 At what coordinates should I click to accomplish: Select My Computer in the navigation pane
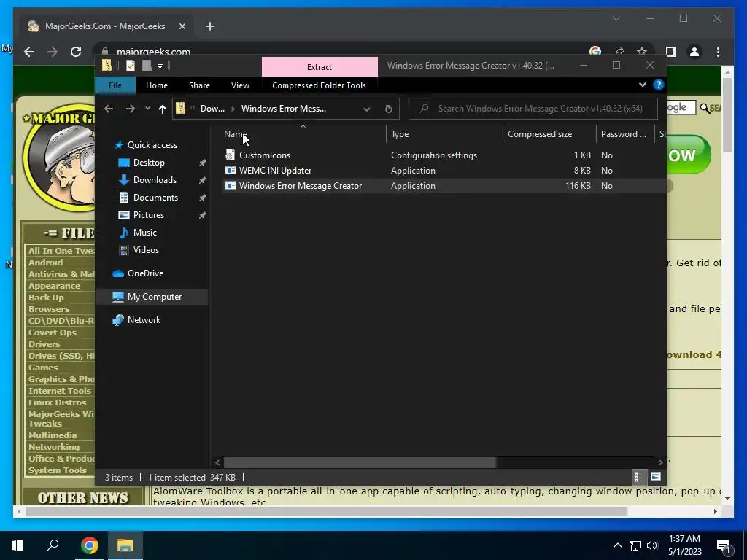(x=155, y=297)
